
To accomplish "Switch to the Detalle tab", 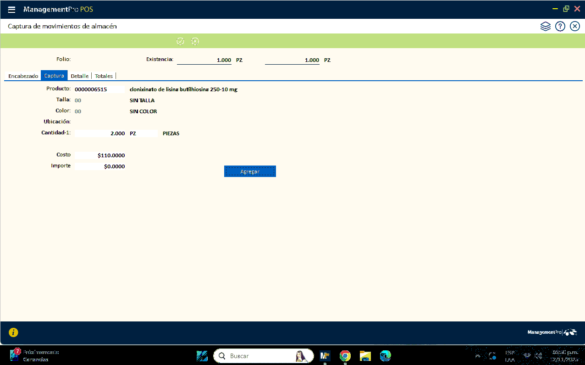I will 80,76.
